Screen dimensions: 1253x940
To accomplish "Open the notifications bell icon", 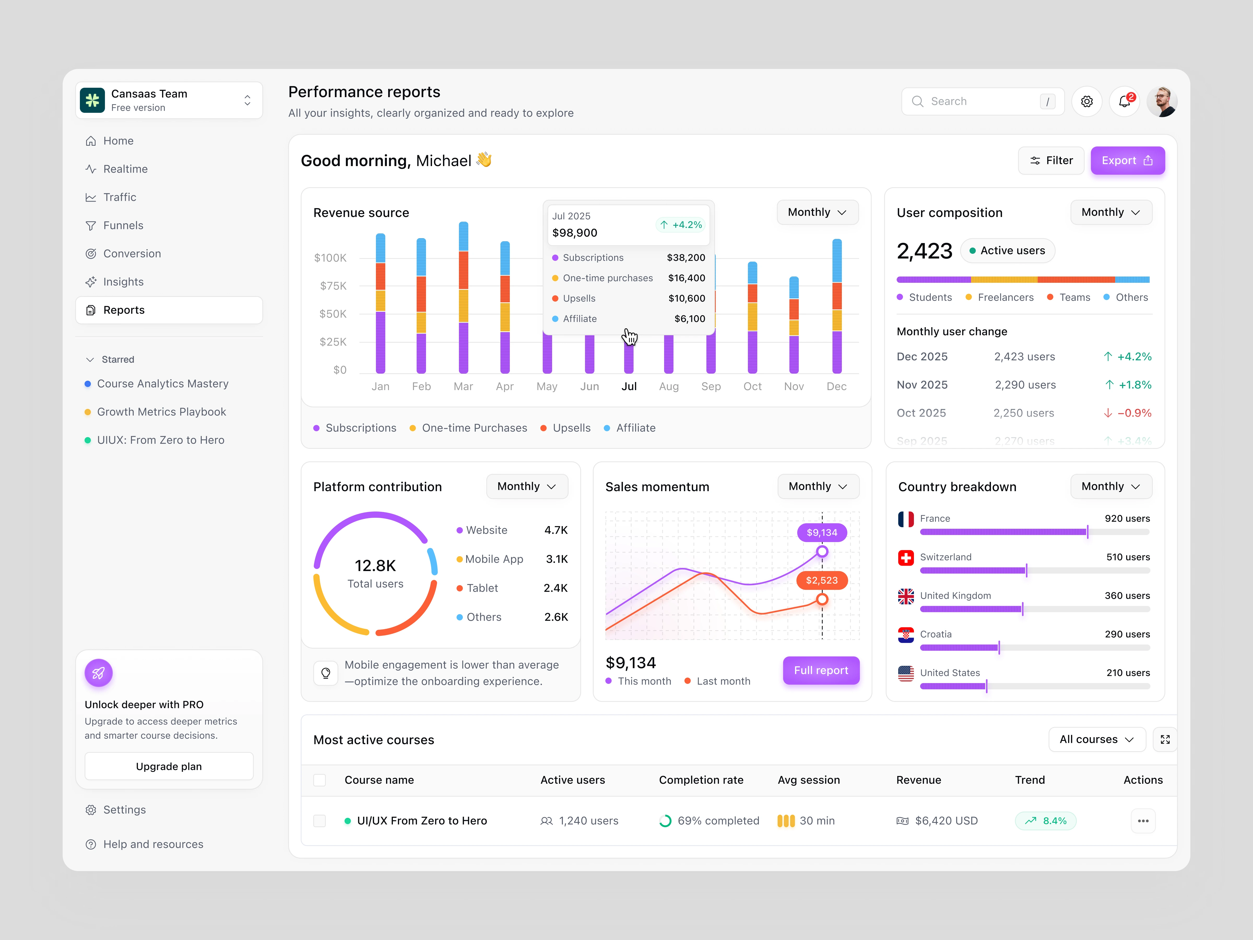I will (x=1124, y=101).
